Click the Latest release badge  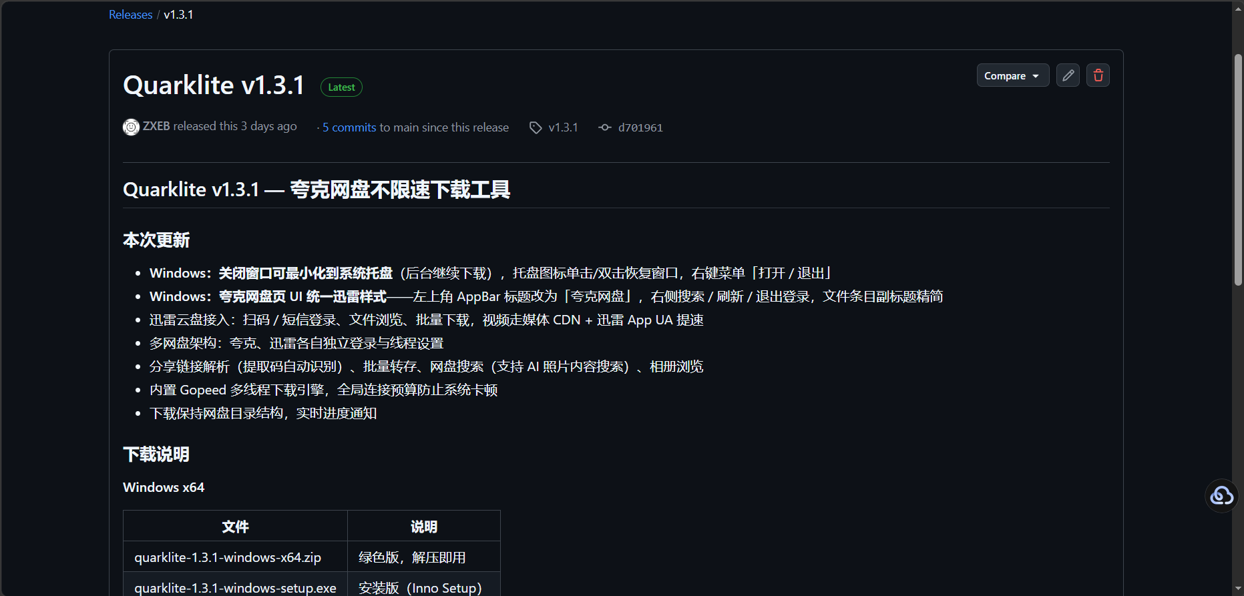341,87
